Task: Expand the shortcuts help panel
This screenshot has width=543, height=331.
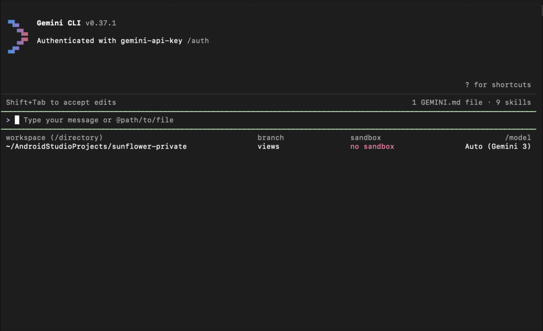Action: click(498, 84)
